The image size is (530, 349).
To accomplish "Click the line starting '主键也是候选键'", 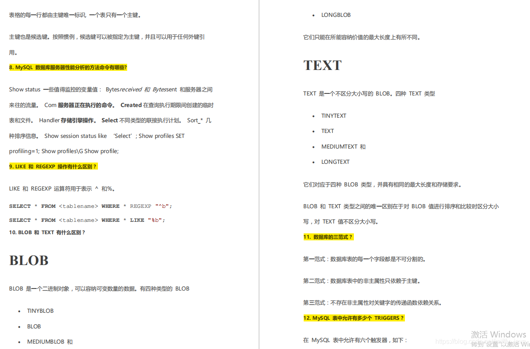I will (x=107, y=37).
